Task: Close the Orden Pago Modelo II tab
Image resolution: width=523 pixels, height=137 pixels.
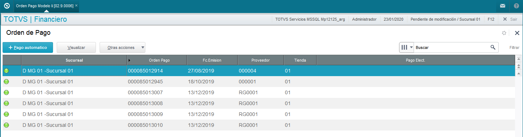Action: (x=76, y=6)
